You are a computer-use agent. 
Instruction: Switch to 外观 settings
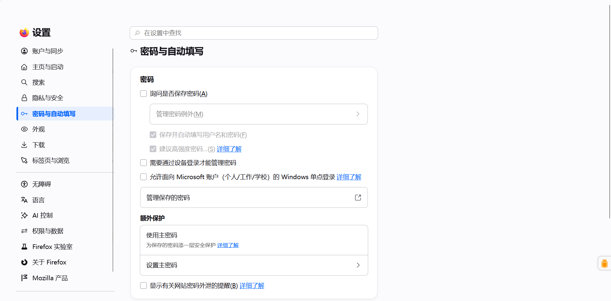tap(65, 129)
